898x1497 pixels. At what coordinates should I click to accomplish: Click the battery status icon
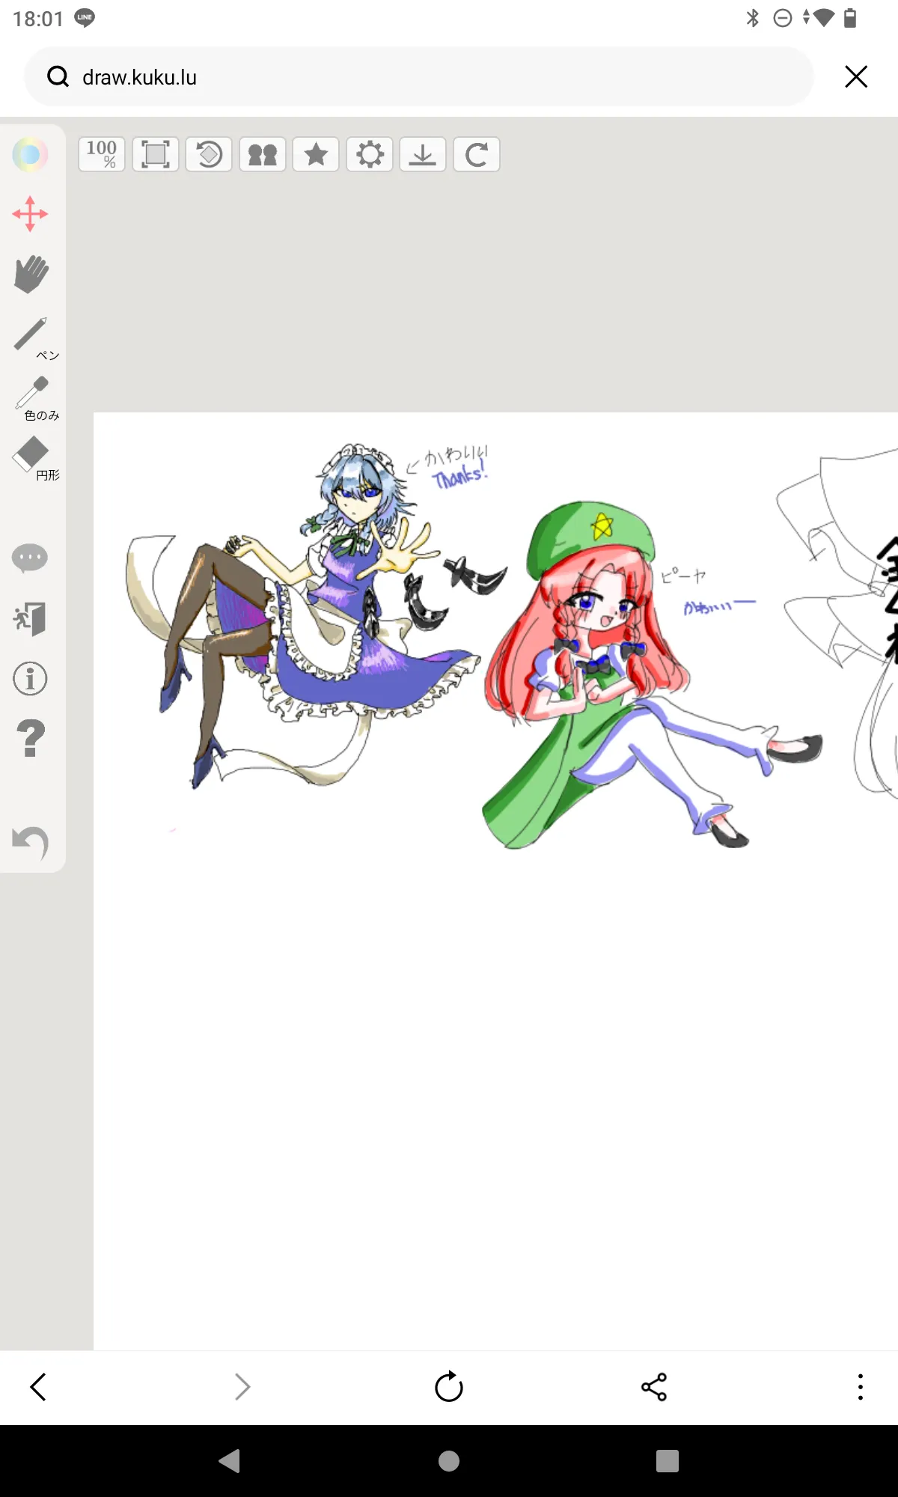point(849,18)
